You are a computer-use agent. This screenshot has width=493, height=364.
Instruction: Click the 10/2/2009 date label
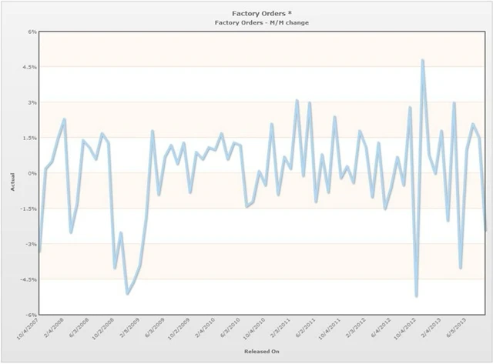coord(179,328)
